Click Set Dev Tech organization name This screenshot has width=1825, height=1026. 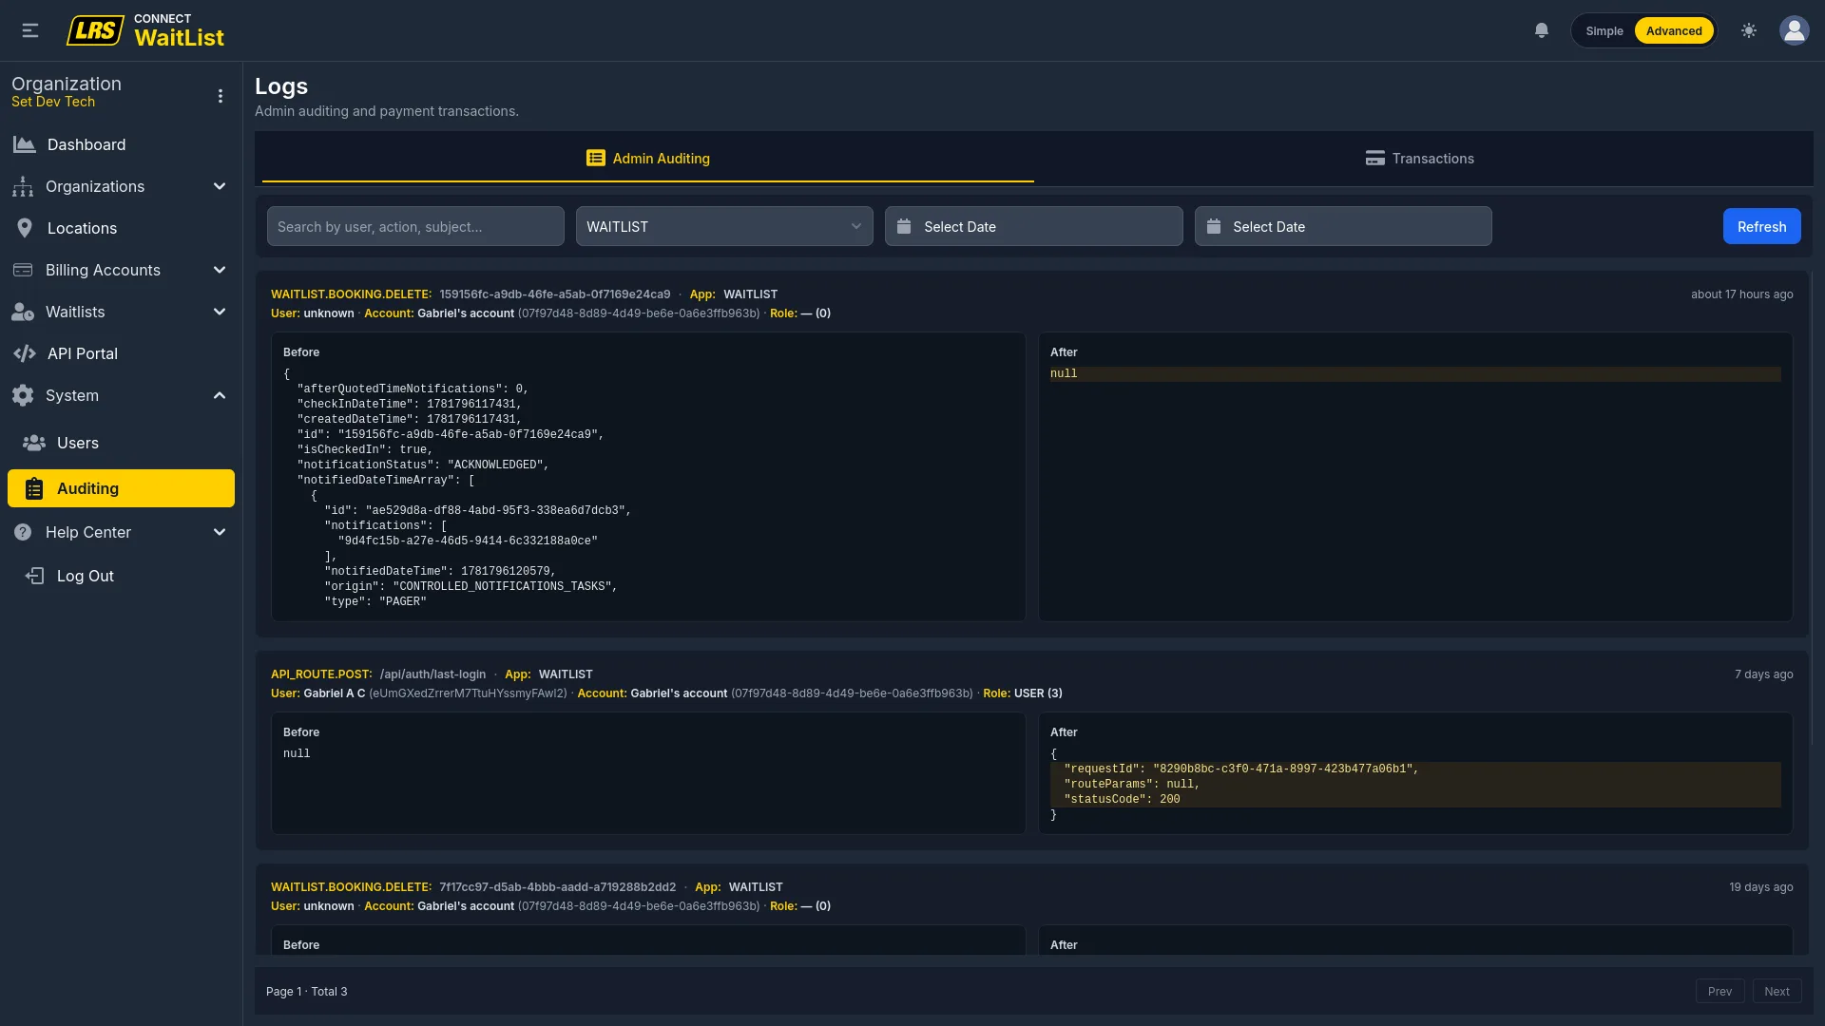(53, 102)
